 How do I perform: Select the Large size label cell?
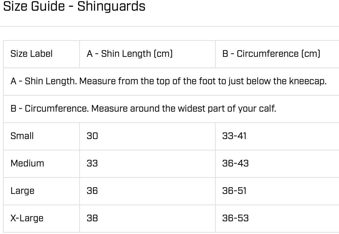coord(22,191)
